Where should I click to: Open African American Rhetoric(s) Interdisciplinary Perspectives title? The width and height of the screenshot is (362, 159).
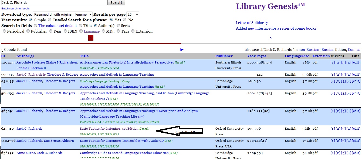click(x=127, y=62)
